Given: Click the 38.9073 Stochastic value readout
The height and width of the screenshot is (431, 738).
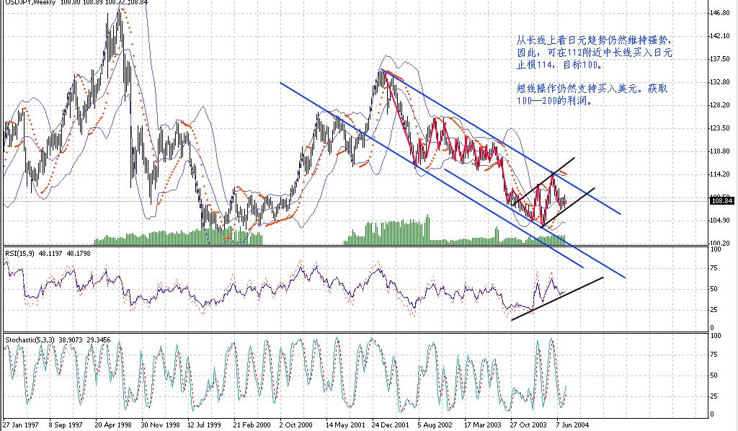Looking at the screenshot, I should click(x=71, y=339).
